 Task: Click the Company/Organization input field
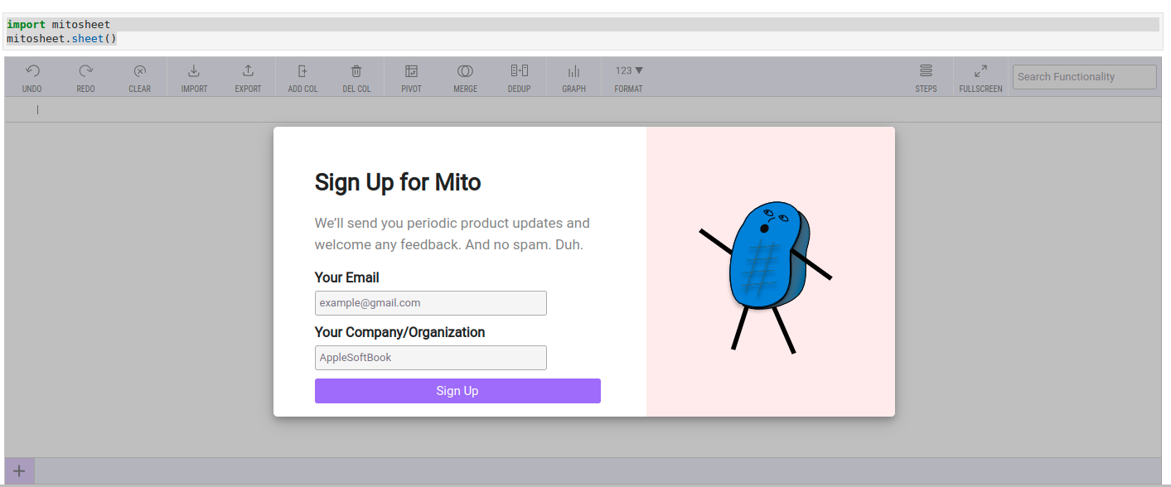coord(431,358)
